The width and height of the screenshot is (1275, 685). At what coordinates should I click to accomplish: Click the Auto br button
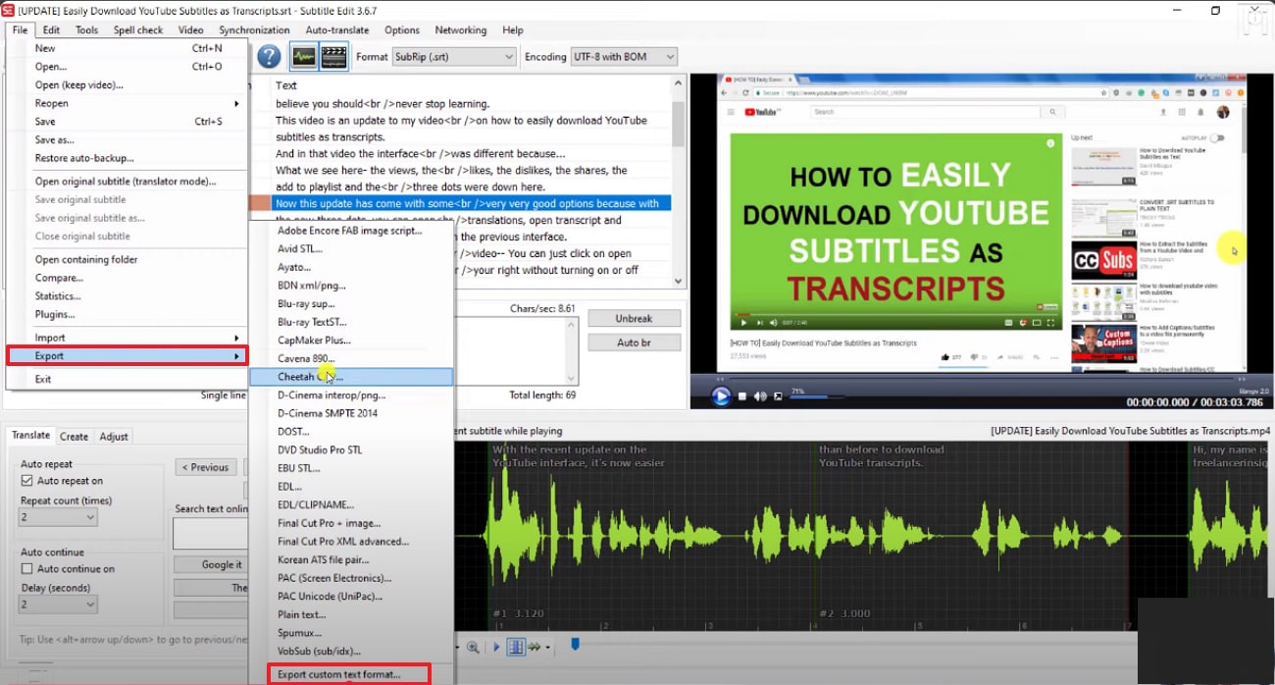pos(634,342)
